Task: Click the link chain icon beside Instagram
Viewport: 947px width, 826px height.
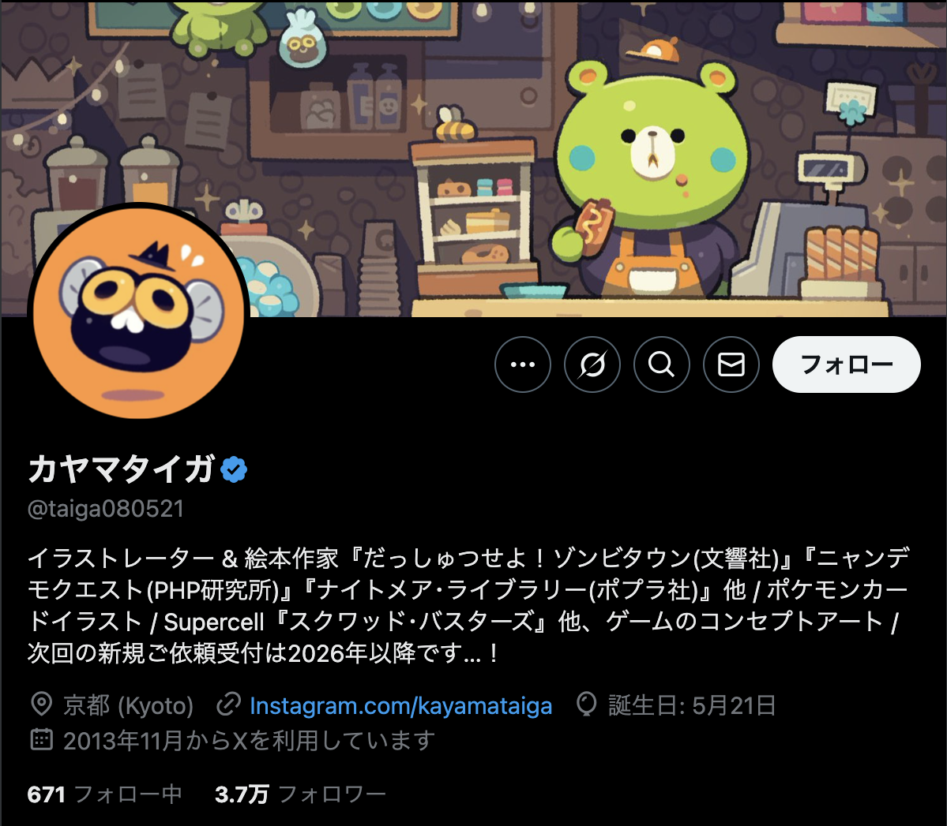Action: tap(229, 705)
